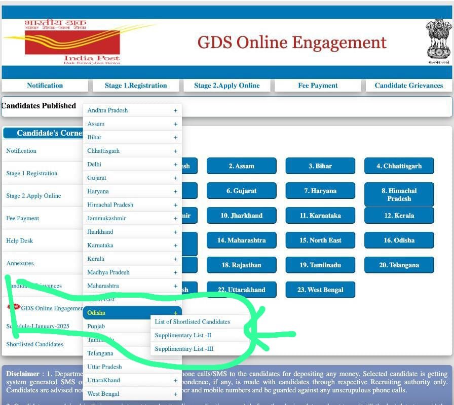454x405 pixels.
Task: Expand Andhra Pradesh plus icon in dropdown
Action: point(175,110)
